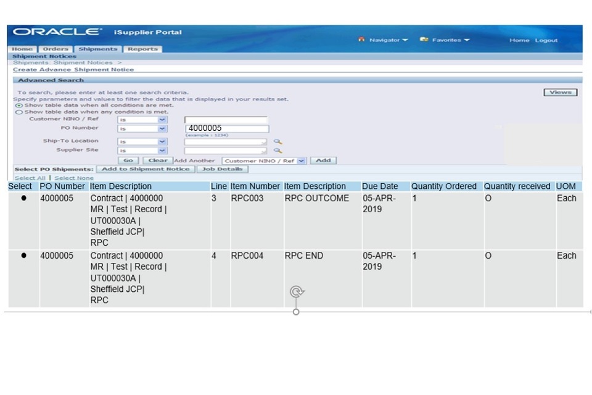This screenshot has width=592, height=395.
Task: Click the Go search button
Action: 128,160
